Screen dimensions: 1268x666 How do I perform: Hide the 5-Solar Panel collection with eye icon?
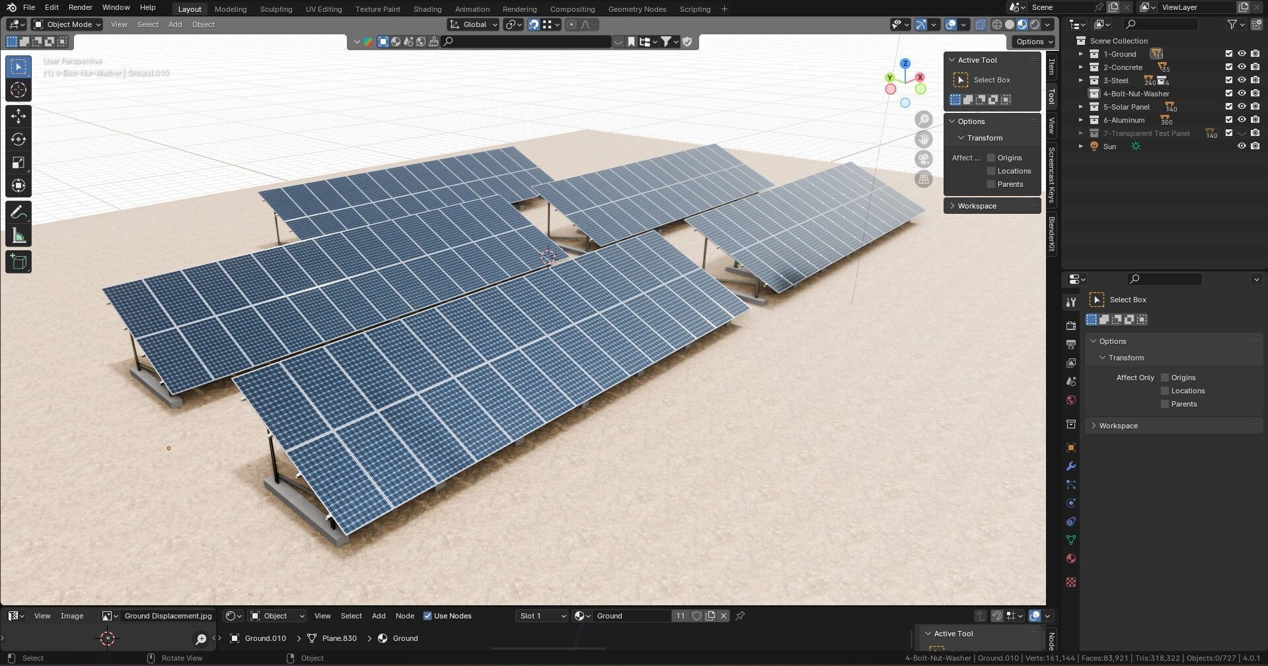pos(1242,107)
